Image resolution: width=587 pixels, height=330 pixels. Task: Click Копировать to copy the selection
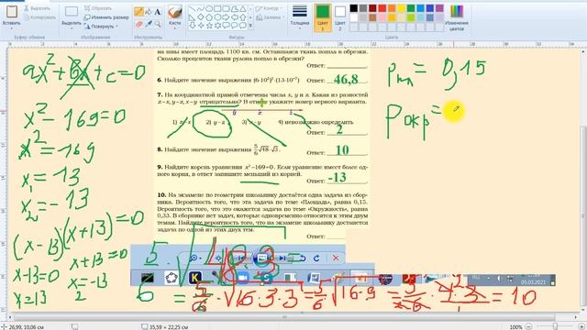tap(39, 17)
